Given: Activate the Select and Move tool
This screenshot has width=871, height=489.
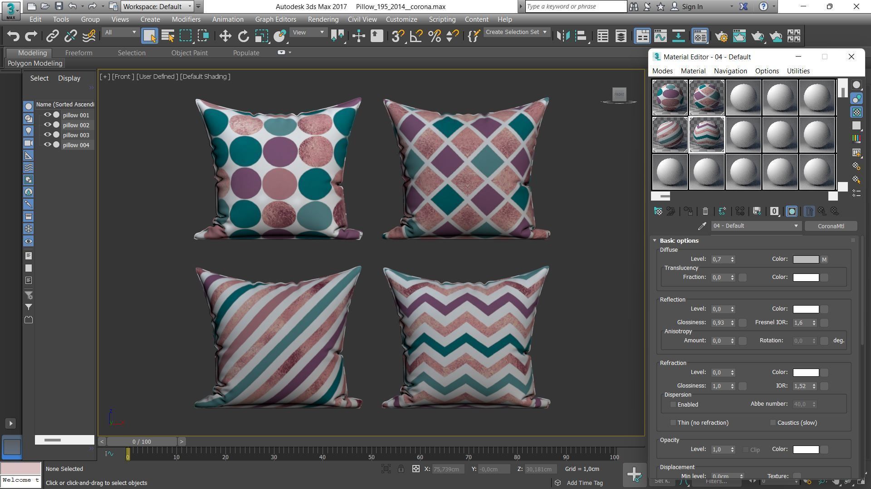Looking at the screenshot, I should point(225,36).
